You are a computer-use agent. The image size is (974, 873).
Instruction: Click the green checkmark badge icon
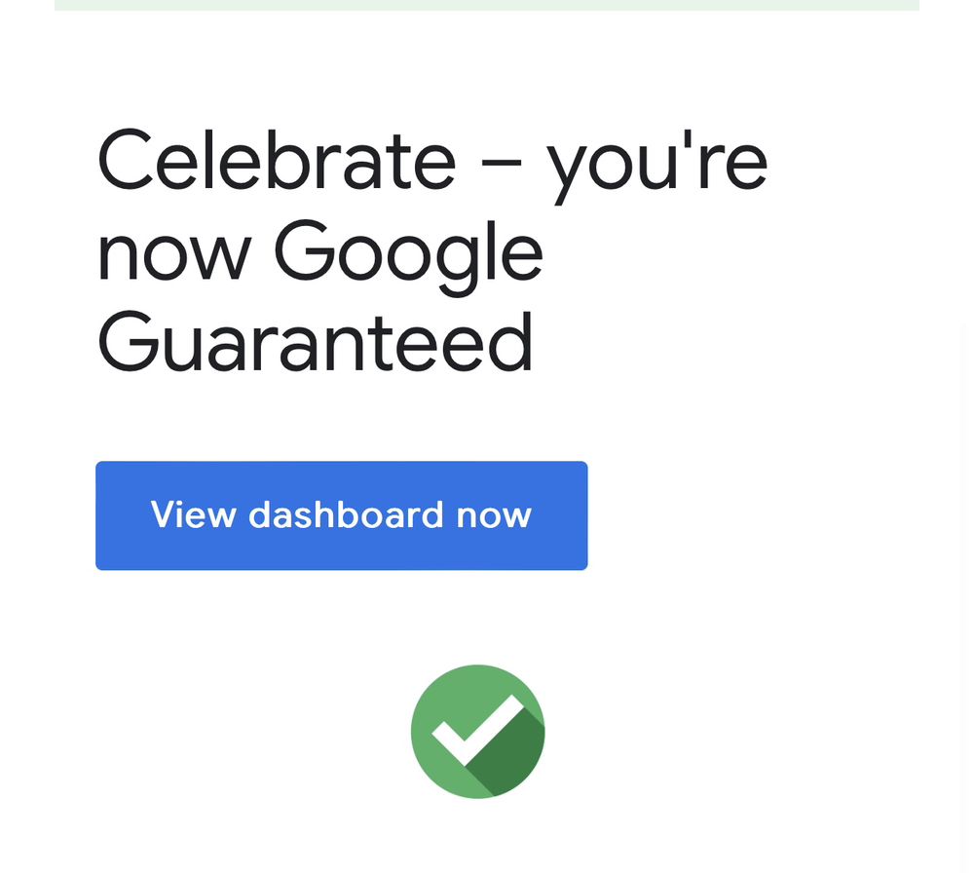(x=477, y=731)
